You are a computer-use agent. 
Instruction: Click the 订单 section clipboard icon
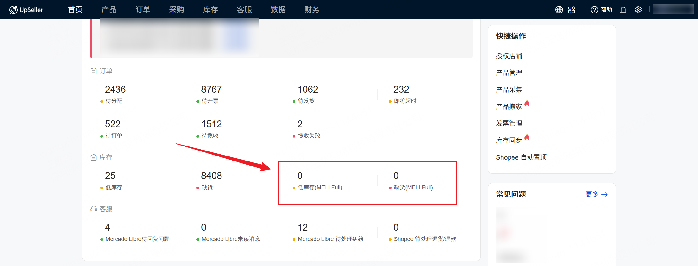tap(93, 71)
